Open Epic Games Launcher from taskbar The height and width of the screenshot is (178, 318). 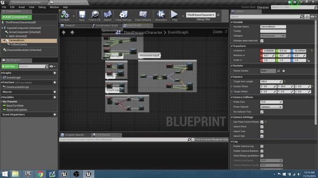pos(28,174)
